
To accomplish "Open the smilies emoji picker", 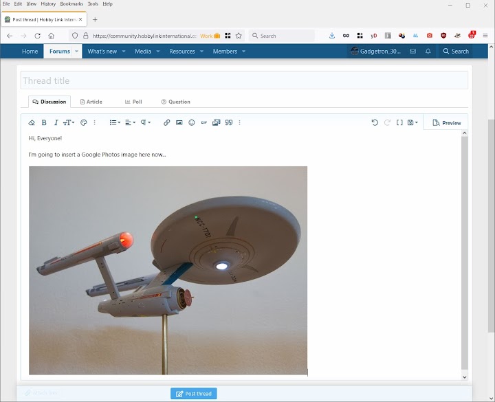I will [192, 123].
